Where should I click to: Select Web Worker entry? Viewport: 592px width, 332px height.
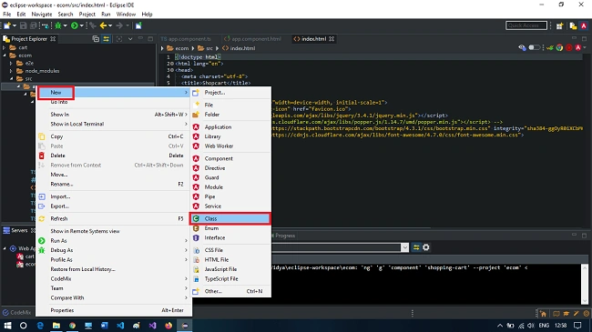click(x=230, y=146)
